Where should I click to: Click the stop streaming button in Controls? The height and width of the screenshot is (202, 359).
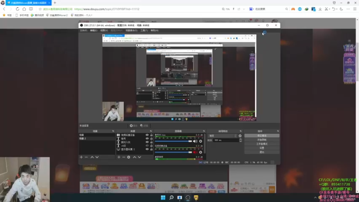(262, 136)
